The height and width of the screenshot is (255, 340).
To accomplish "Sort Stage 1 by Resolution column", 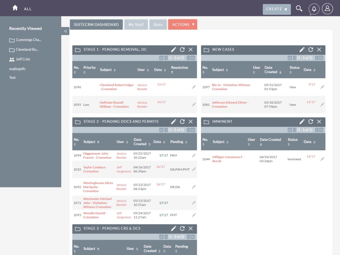I will [x=180, y=70].
